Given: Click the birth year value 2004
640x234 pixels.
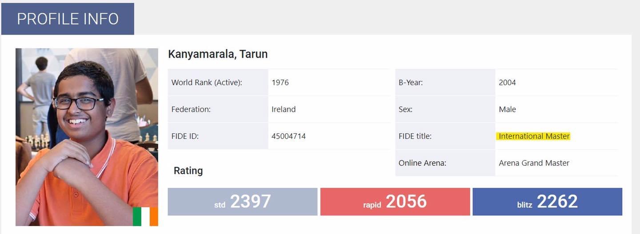Looking at the screenshot, I should click(507, 82).
